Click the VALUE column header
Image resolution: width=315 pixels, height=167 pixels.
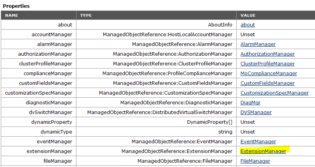(x=276, y=15)
